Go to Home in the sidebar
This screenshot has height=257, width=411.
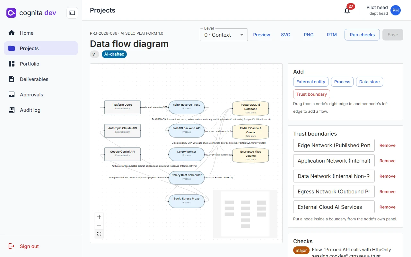[41, 33]
